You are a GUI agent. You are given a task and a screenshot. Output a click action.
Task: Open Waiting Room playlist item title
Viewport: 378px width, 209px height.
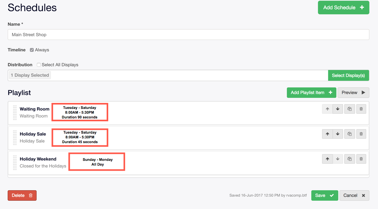click(x=35, y=109)
